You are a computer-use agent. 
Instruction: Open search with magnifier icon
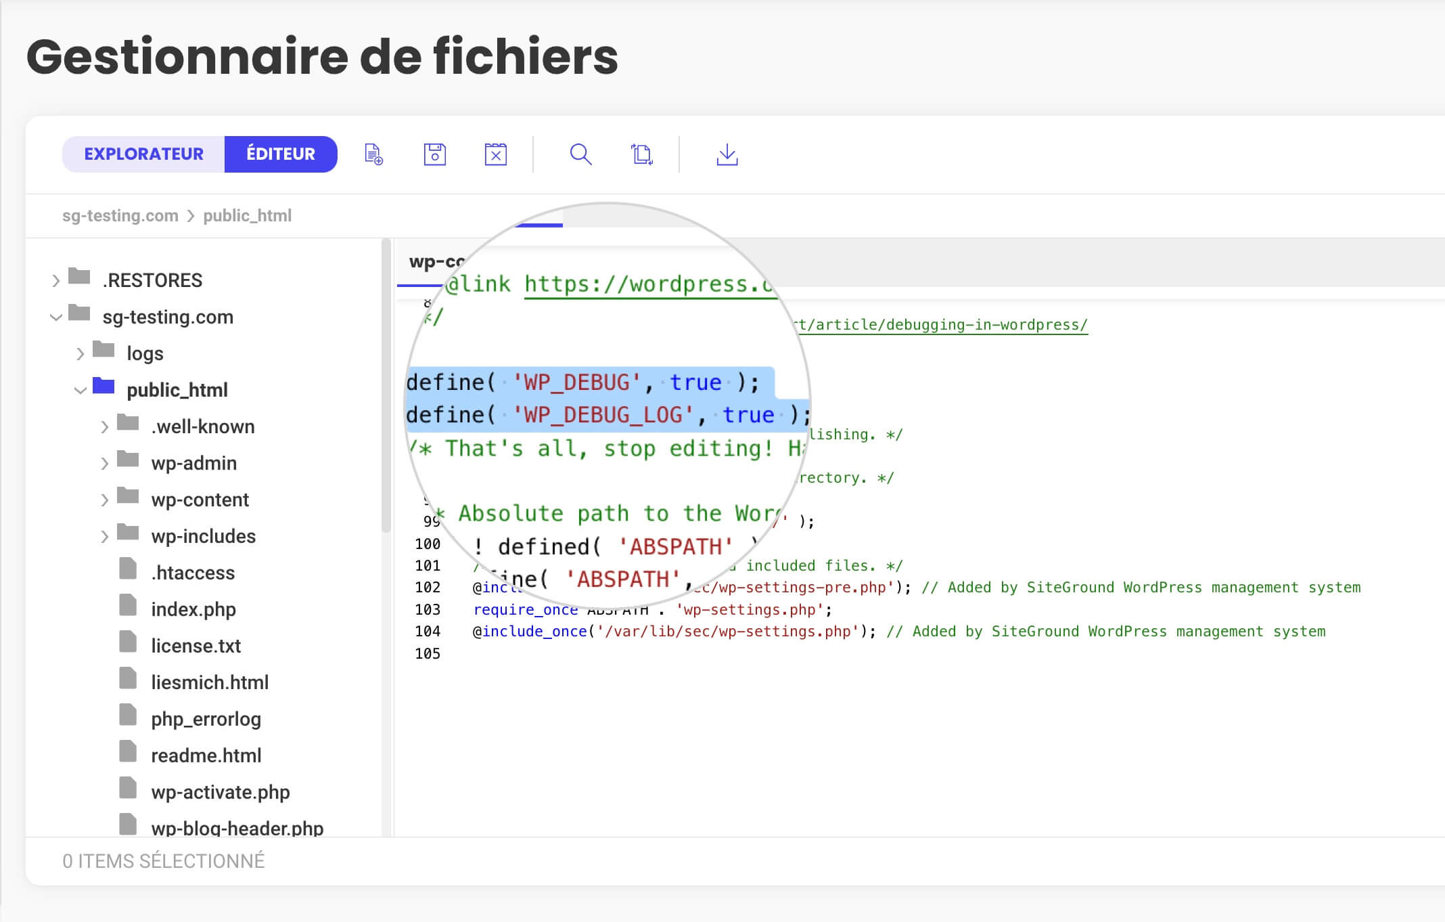click(x=580, y=154)
